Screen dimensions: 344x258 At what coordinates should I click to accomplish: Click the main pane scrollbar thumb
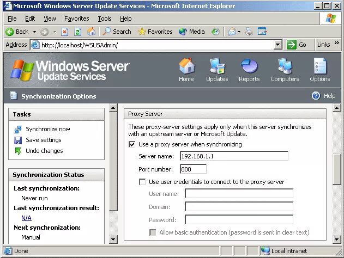pos(337,169)
